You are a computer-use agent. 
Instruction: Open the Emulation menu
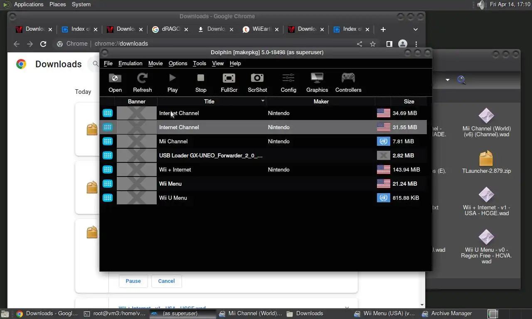[x=130, y=63]
